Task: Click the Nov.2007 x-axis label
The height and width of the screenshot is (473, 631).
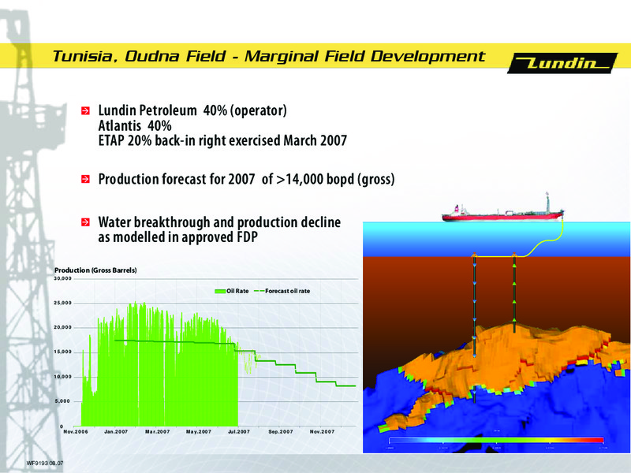Action: (322, 431)
